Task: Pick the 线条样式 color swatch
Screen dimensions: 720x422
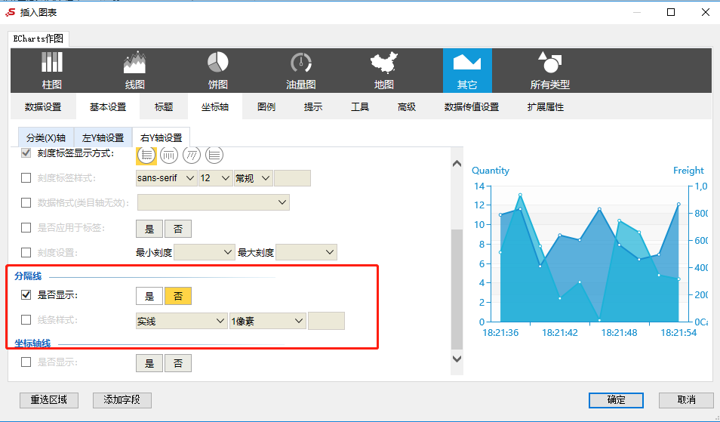Action: [x=326, y=321]
